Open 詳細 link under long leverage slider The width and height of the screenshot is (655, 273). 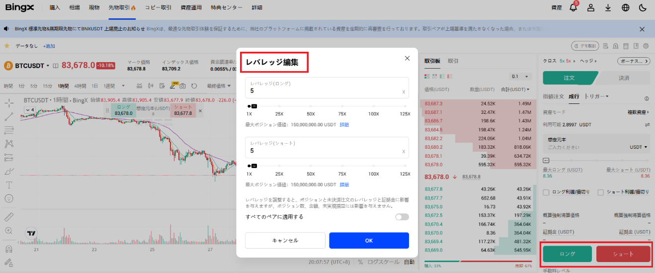pos(344,125)
